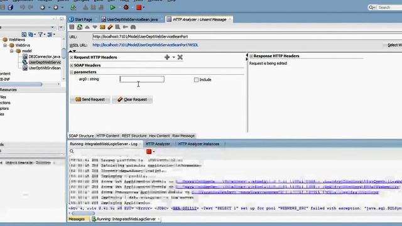
Task: Click the Search magnifier icon at top right
Action: click(371, 8)
